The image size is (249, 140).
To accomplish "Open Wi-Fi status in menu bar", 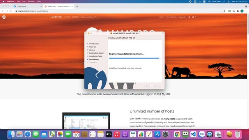I will click(209, 2).
